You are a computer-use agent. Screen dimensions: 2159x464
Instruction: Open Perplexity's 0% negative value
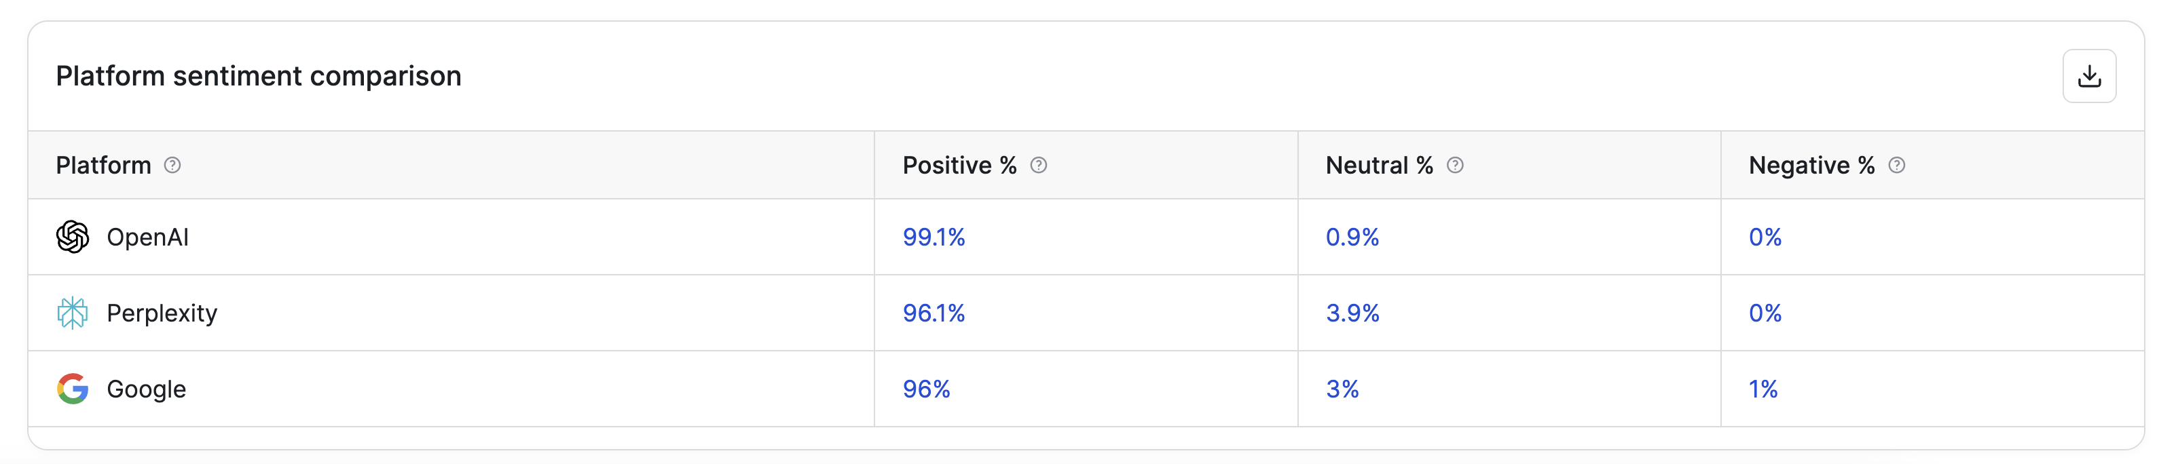point(1765,313)
